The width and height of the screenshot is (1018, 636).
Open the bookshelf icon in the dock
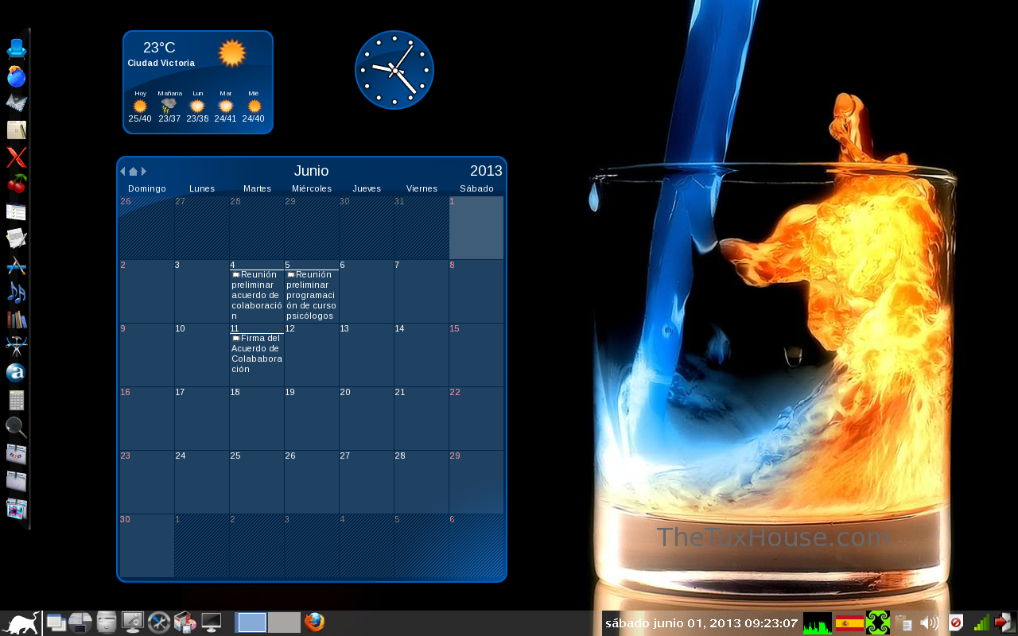pos(17,319)
